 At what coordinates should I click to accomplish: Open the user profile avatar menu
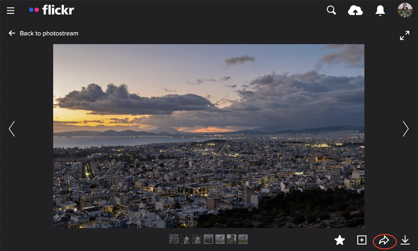coord(405,10)
